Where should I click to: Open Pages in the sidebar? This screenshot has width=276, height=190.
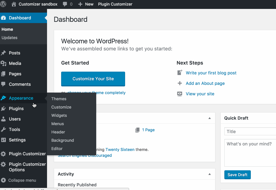[15, 74]
